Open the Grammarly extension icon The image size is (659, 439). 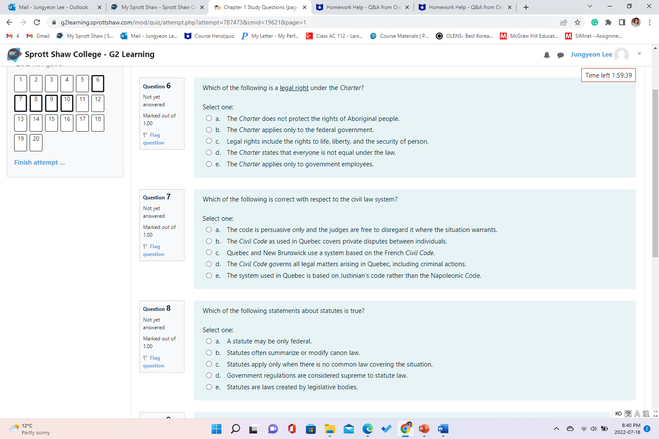click(595, 22)
